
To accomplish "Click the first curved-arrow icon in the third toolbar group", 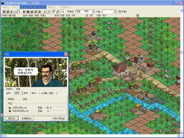I will pos(45,11).
